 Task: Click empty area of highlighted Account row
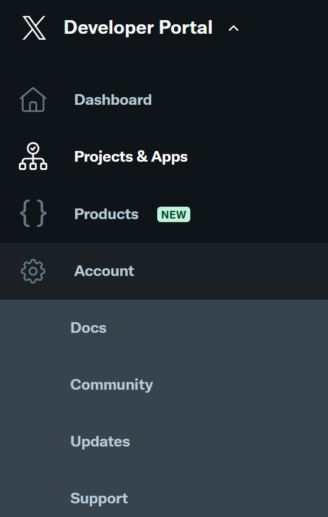230,271
